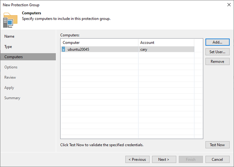Viewport: 234px width, 167px height.
Task: Proceed to the next wizard step
Action: [164, 159]
